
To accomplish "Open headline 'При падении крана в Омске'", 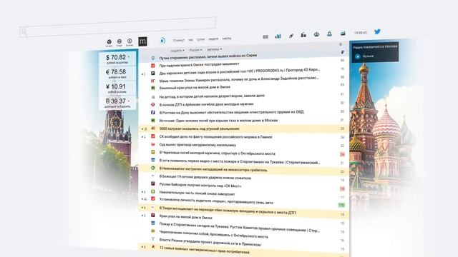I will [x=199, y=65].
